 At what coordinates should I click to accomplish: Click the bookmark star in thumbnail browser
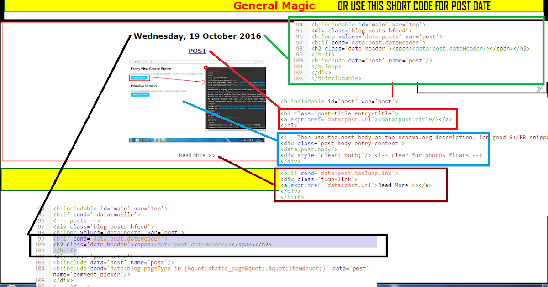tap(256, 62)
